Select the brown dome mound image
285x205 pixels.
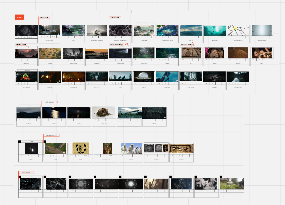pos(238,53)
